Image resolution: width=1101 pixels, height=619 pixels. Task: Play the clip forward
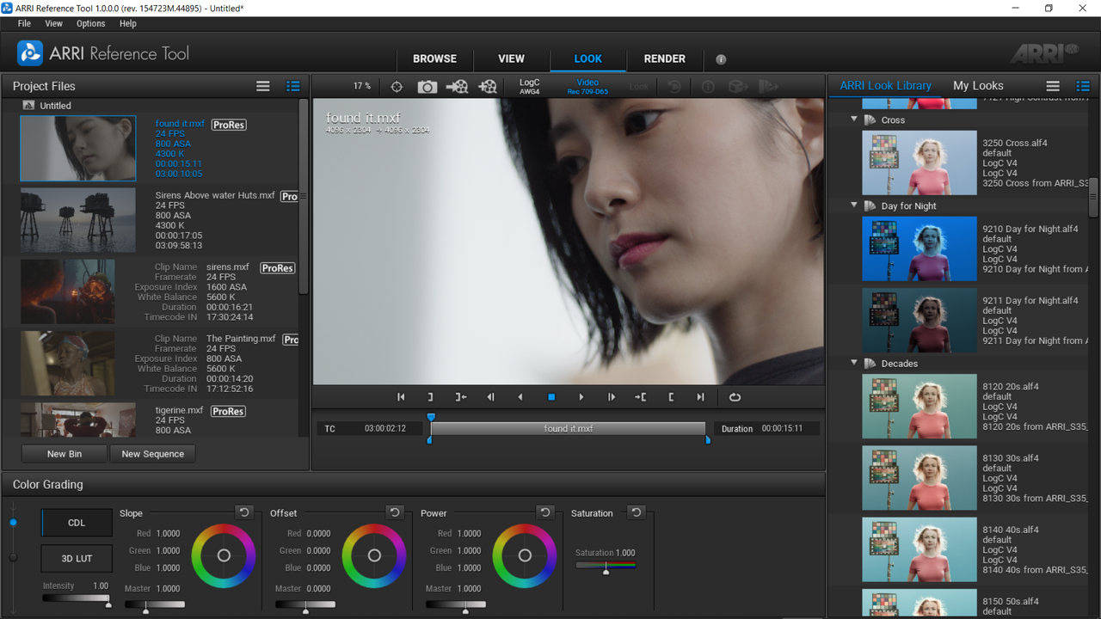(581, 397)
